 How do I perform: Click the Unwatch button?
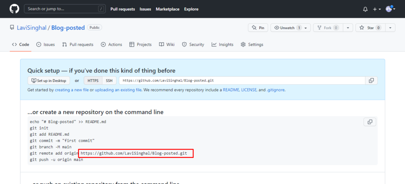291,28
